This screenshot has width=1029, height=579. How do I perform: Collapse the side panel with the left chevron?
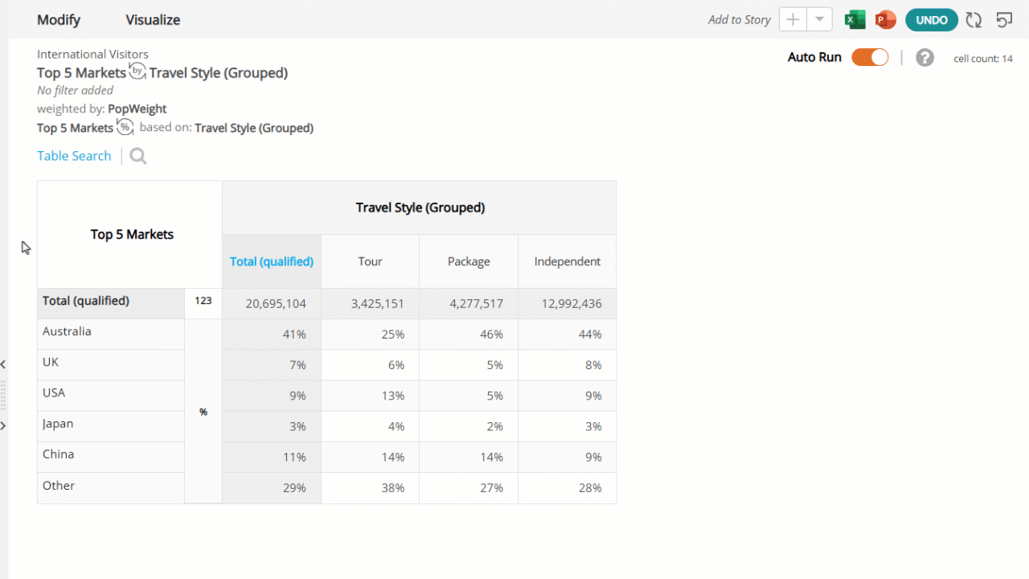coord(3,364)
